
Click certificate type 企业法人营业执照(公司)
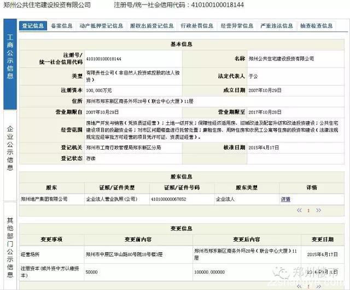[x=112, y=199]
